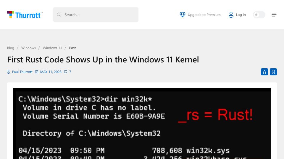
Task: Go to Windows breadcrumb
Action: pos(28,48)
